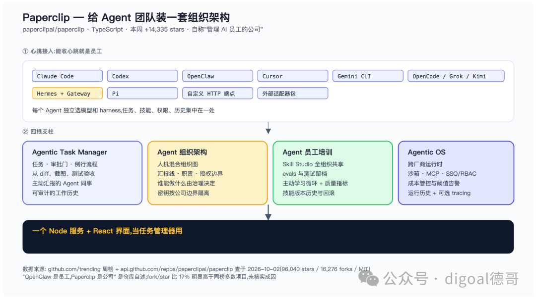
Task: Click the line "主动学习循环 + 质量指标"
Action: (315, 183)
